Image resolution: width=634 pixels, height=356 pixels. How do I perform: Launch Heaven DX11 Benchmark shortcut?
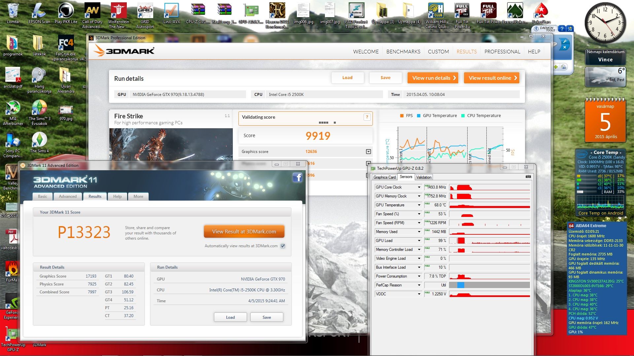point(277,15)
